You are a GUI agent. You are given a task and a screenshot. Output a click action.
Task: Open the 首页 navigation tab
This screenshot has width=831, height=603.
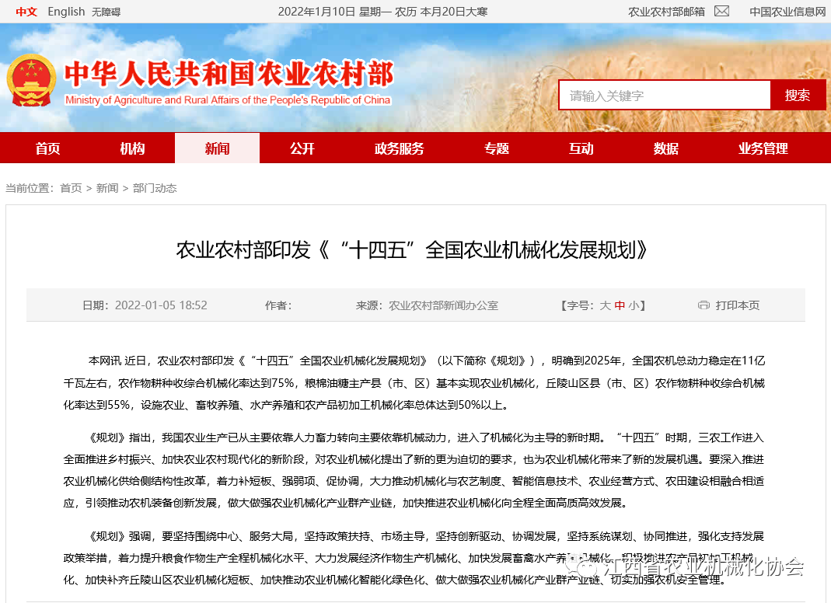47,148
